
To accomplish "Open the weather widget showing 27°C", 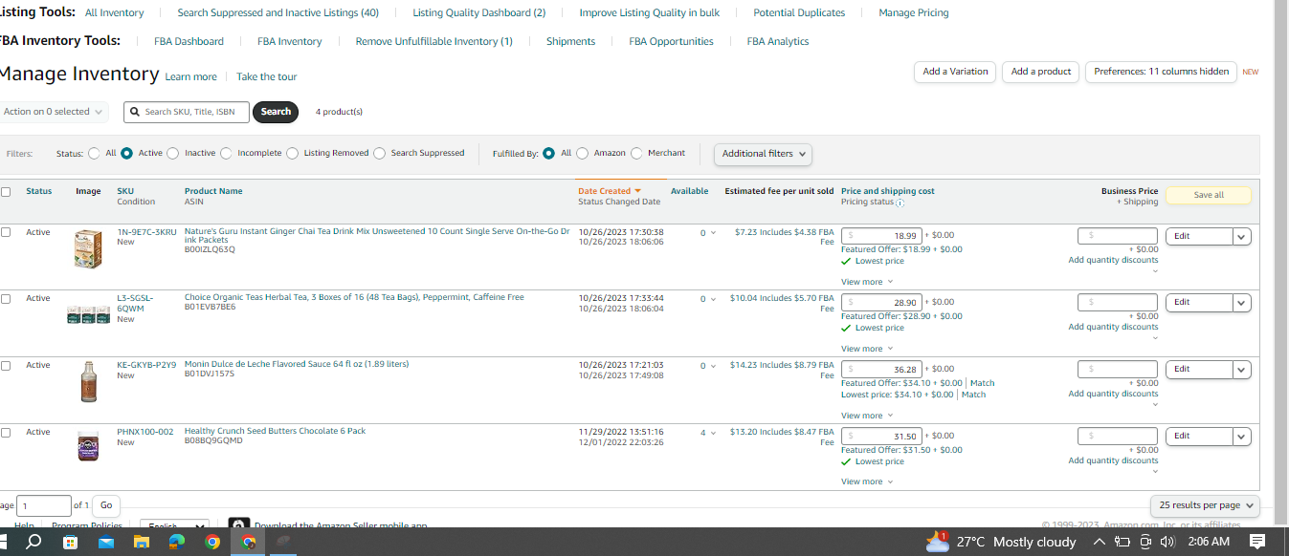I will [1001, 542].
